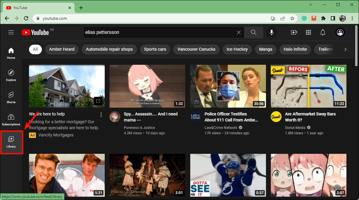The image size is (359, 200).
Task: Open the account avatar menu
Action: coord(340,32)
